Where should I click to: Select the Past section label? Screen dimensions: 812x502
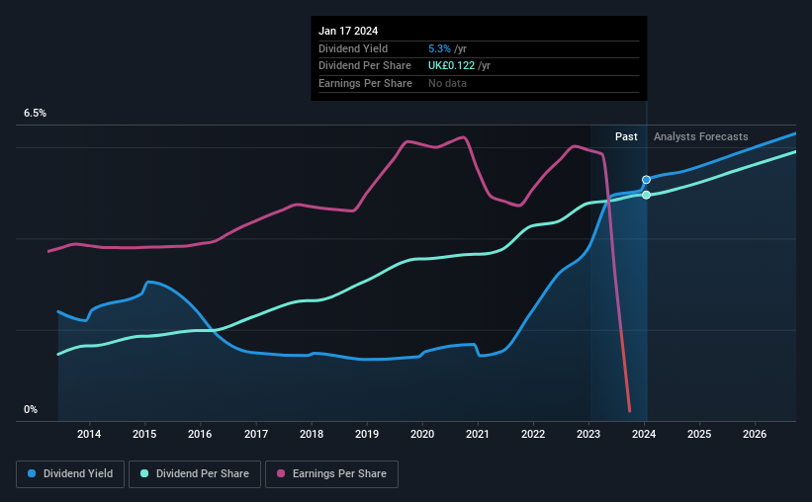[x=626, y=136]
